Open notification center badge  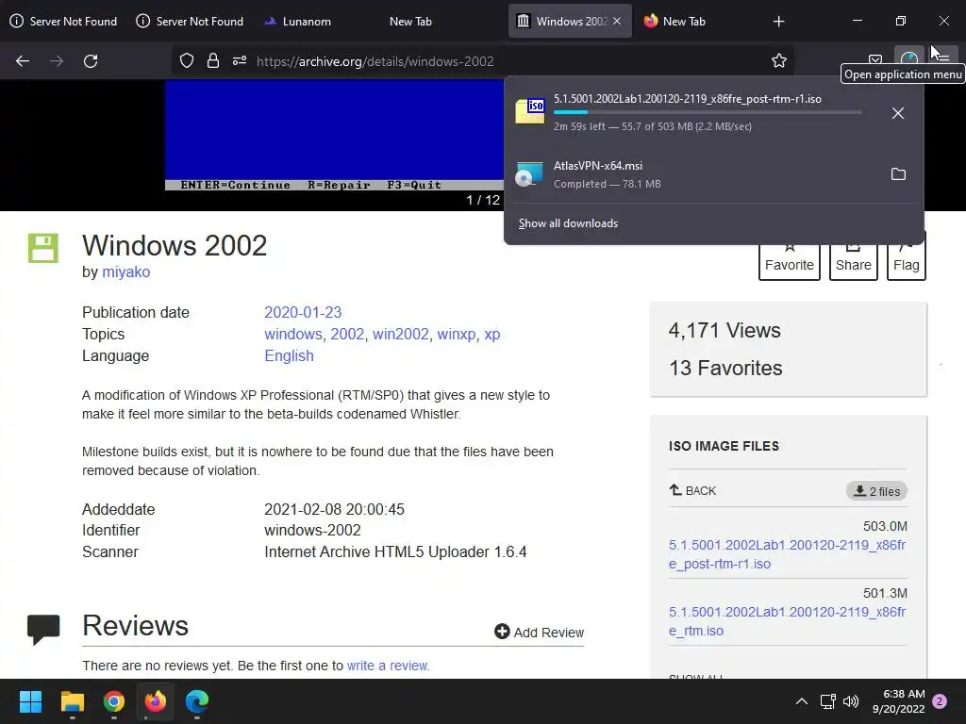940,701
